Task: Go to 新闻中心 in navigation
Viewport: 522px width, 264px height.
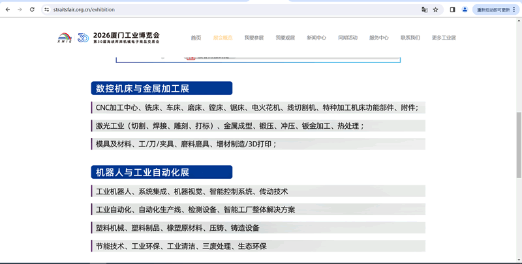Action: coord(316,38)
